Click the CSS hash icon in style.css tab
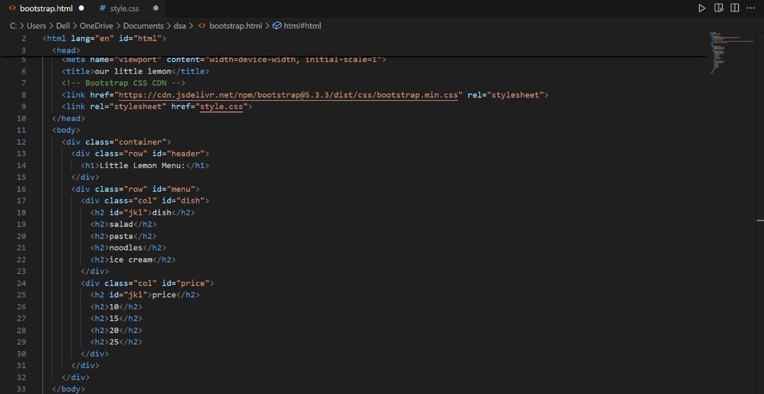764x394 pixels. 103,9
